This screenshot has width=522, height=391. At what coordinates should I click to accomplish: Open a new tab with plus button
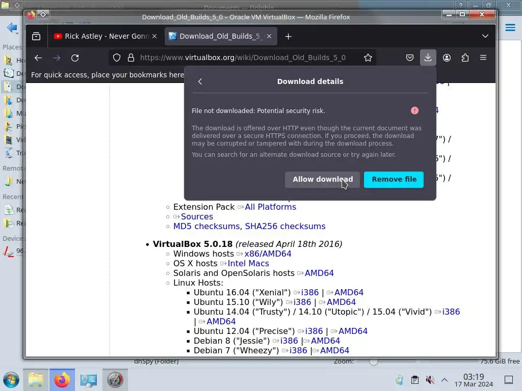click(289, 36)
